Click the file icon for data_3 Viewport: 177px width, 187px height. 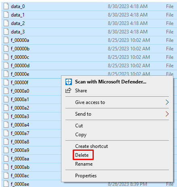point(6,32)
